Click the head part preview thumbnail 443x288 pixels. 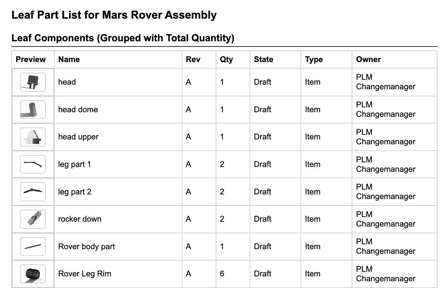(x=33, y=82)
